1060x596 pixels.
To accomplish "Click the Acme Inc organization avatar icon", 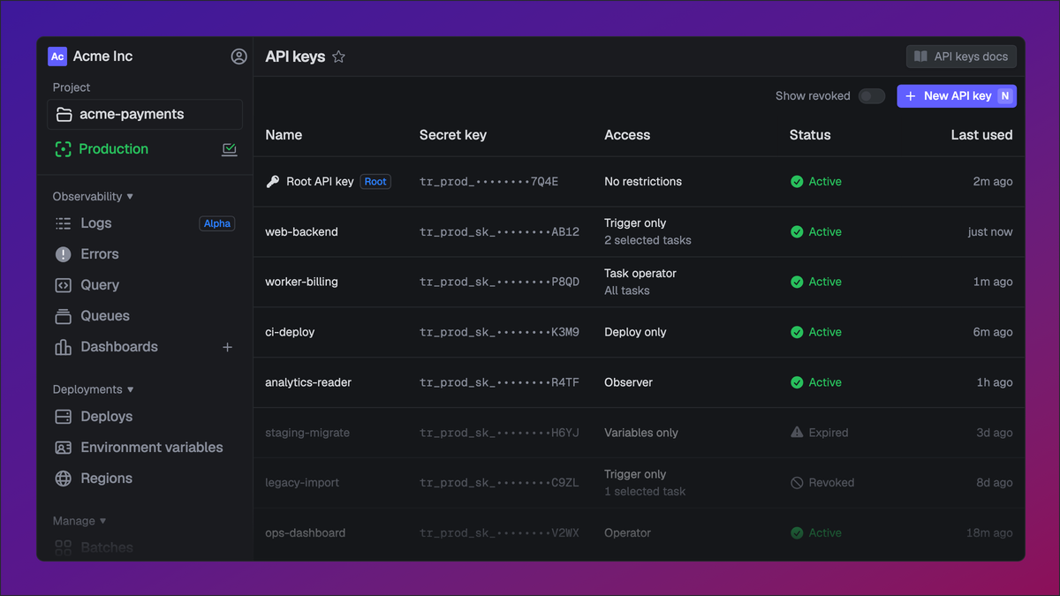I will pyautogui.click(x=57, y=57).
